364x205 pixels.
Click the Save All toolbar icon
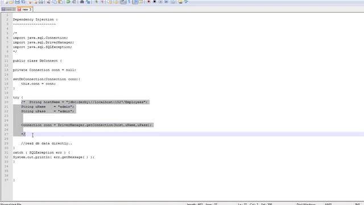23,2
